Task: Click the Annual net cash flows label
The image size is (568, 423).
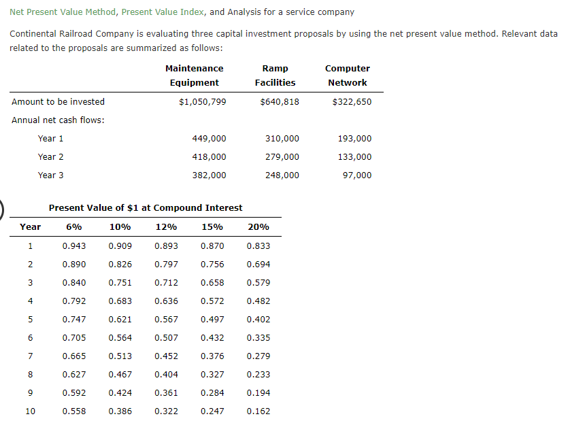Action: tap(57, 120)
